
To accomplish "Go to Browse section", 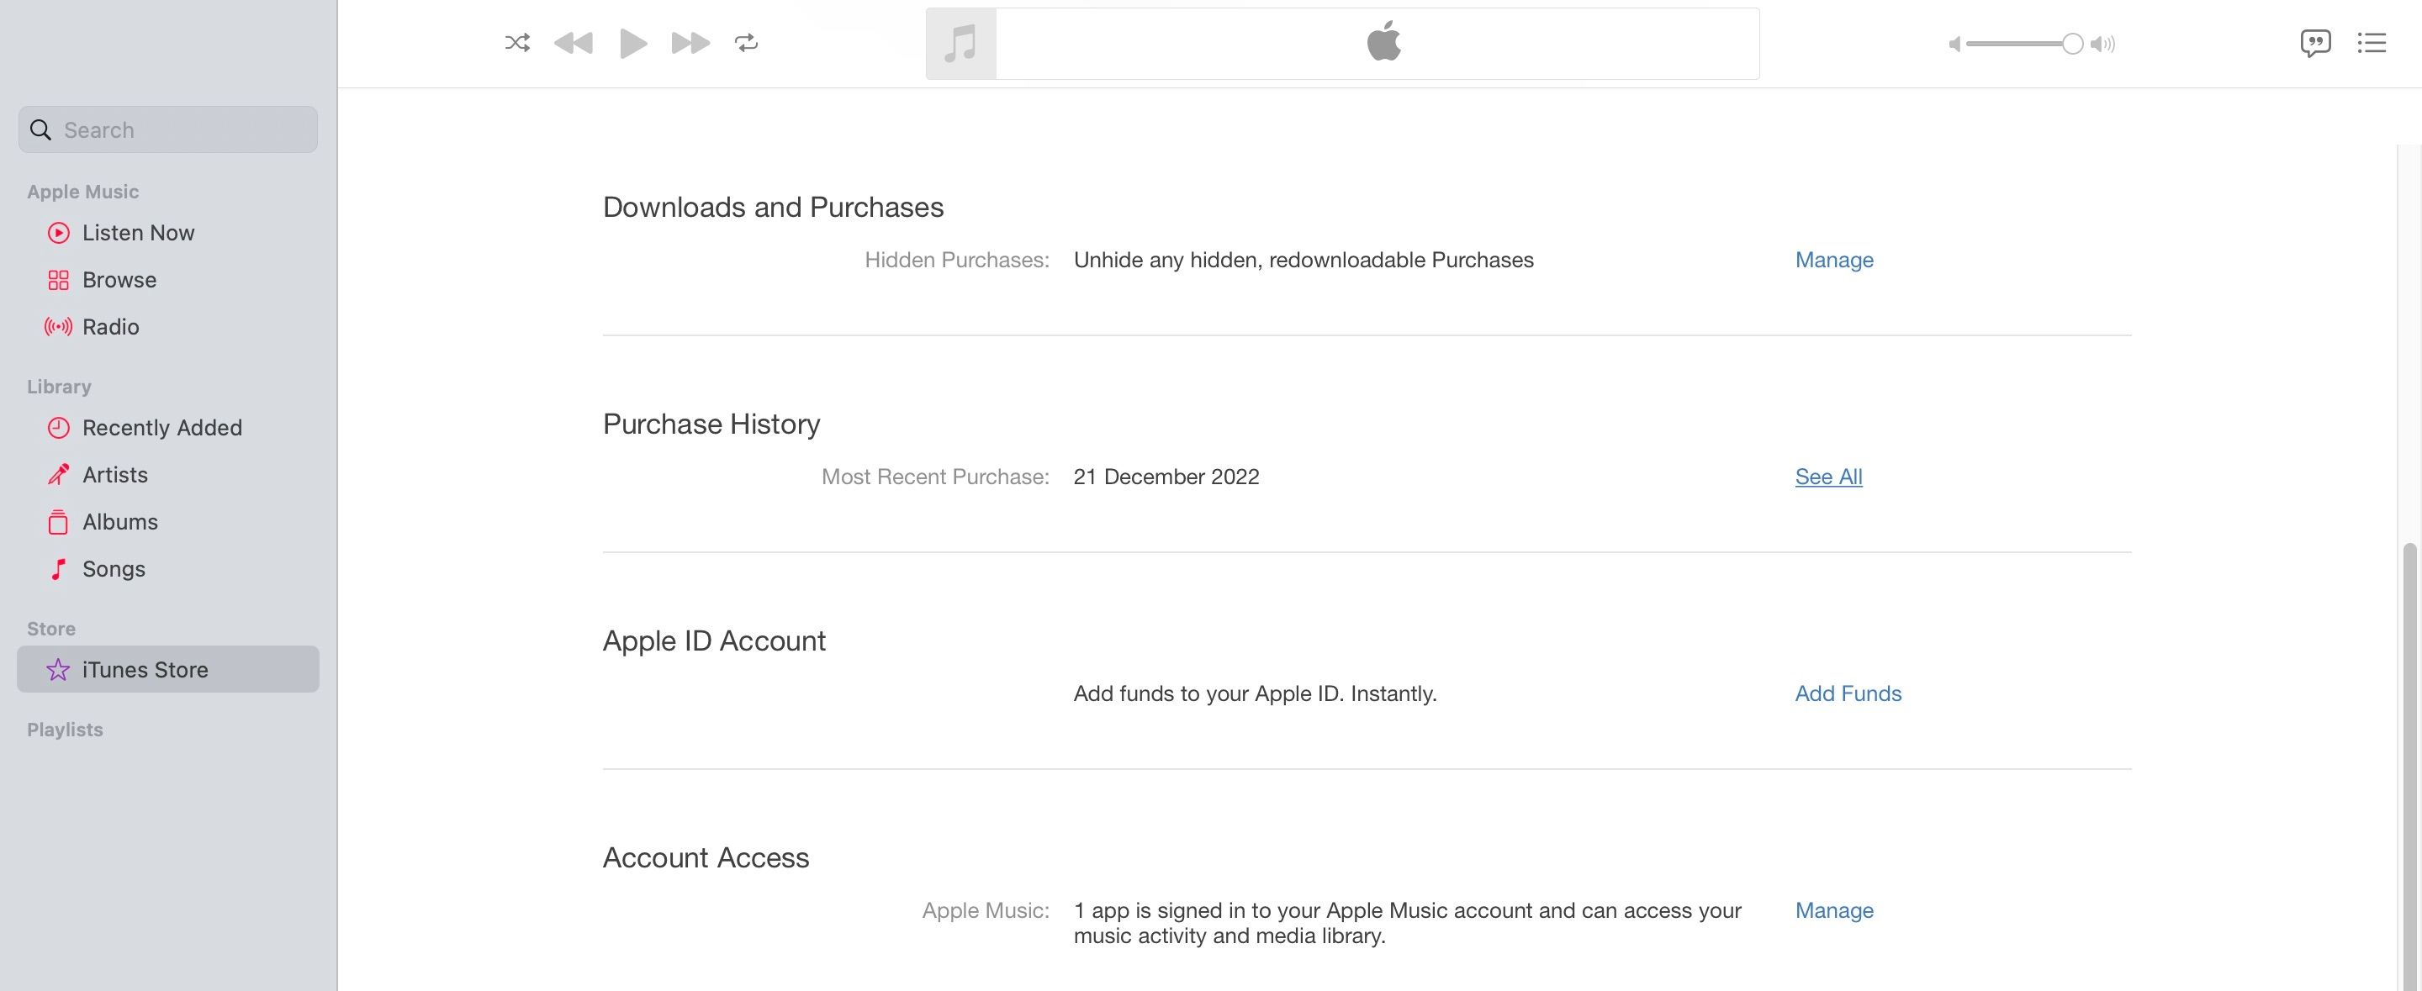I will click(x=119, y=280).
